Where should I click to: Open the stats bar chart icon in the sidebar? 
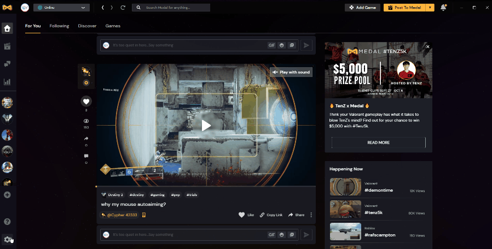click(7, 82)
